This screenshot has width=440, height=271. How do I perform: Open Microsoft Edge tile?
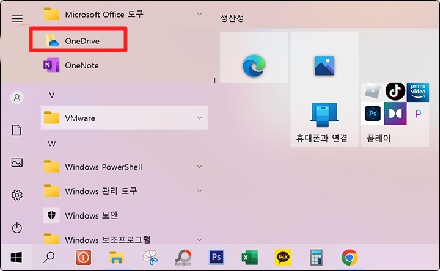click(254, 57)
